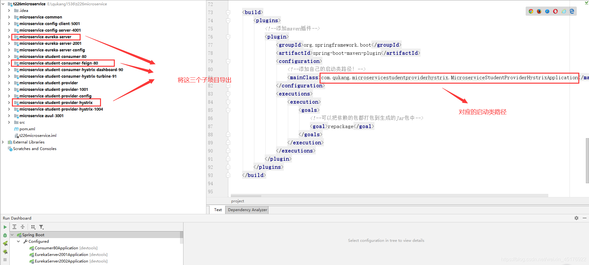The width and height of the screenshot is (589, 265).
Task: Run with JRebel rocket icon
Action: (5, 243)
